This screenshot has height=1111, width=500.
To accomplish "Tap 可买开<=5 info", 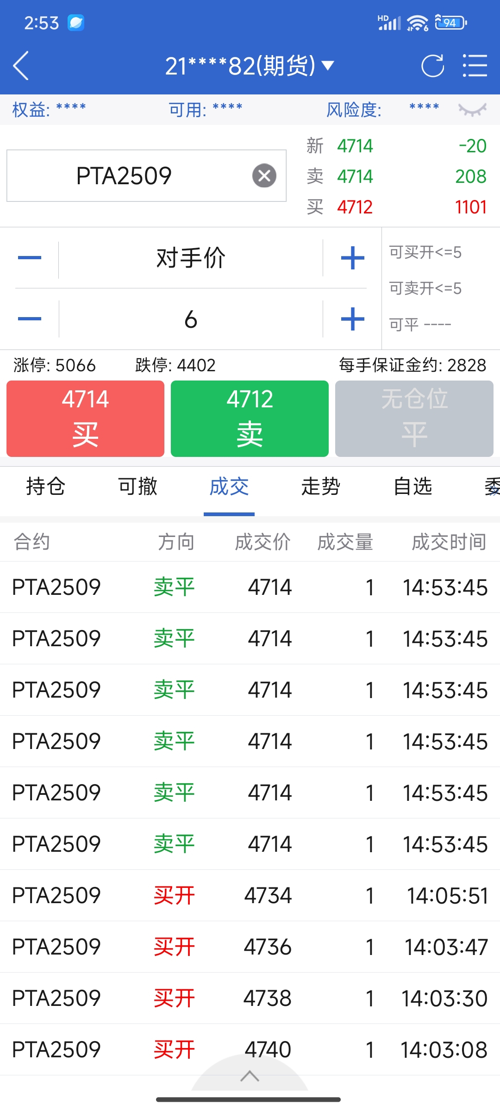I will click(425, 252).
